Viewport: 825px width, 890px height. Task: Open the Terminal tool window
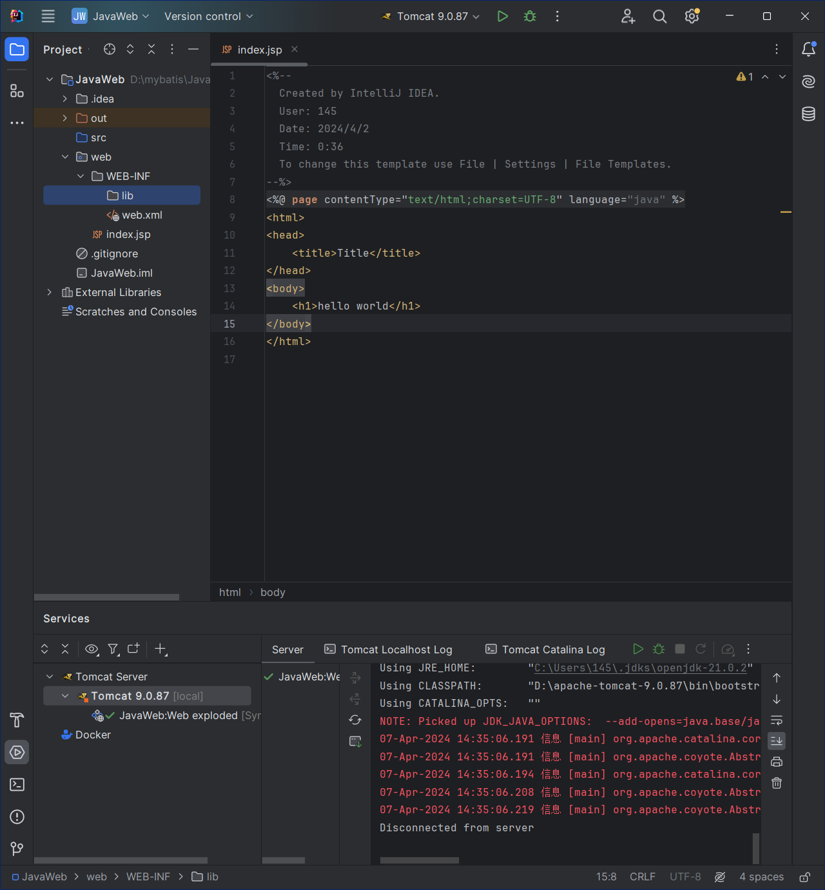coord(17,784)
